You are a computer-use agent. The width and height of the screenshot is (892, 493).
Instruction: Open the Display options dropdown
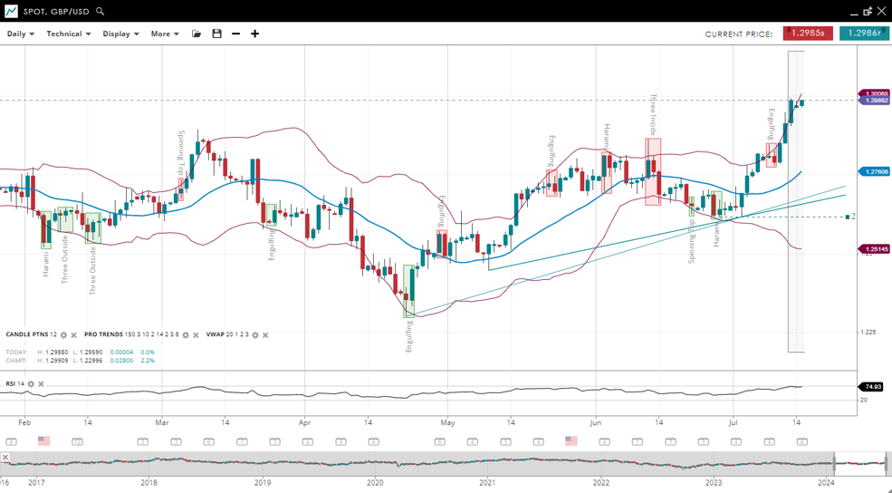coord(120,34)
